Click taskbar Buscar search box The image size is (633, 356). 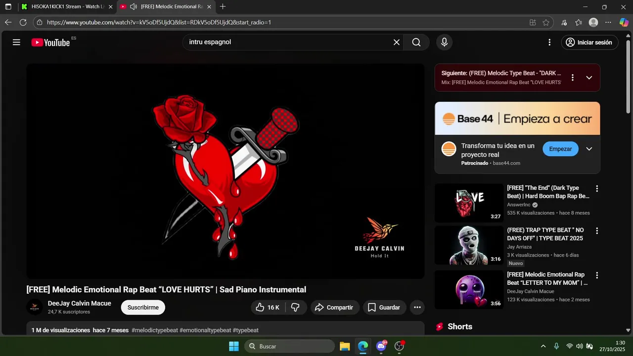pyautogui.click(x=289, y=346)
